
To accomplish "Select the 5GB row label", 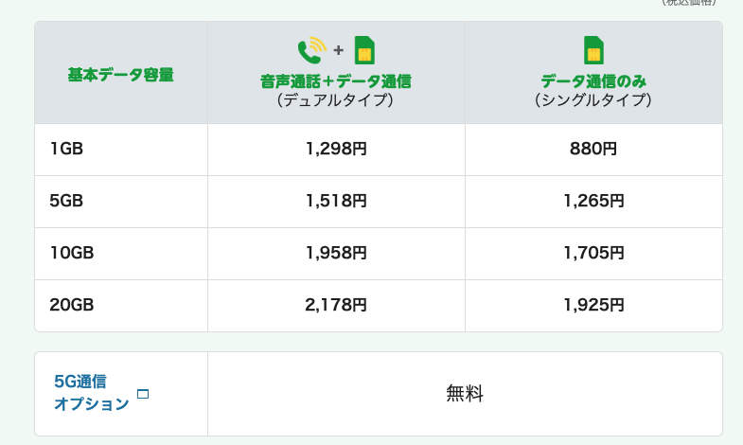I will point(66,201).
